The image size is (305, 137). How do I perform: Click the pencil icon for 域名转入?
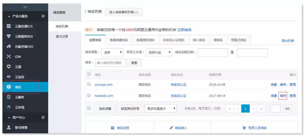click(x=171, y=128)
